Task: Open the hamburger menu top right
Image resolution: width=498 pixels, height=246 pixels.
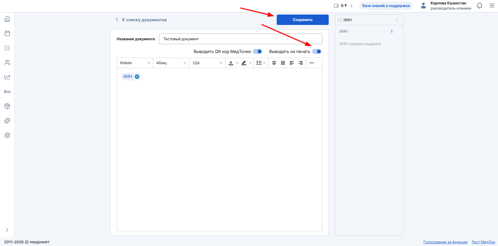Action: pyautogui.click(x=492, y=6)
